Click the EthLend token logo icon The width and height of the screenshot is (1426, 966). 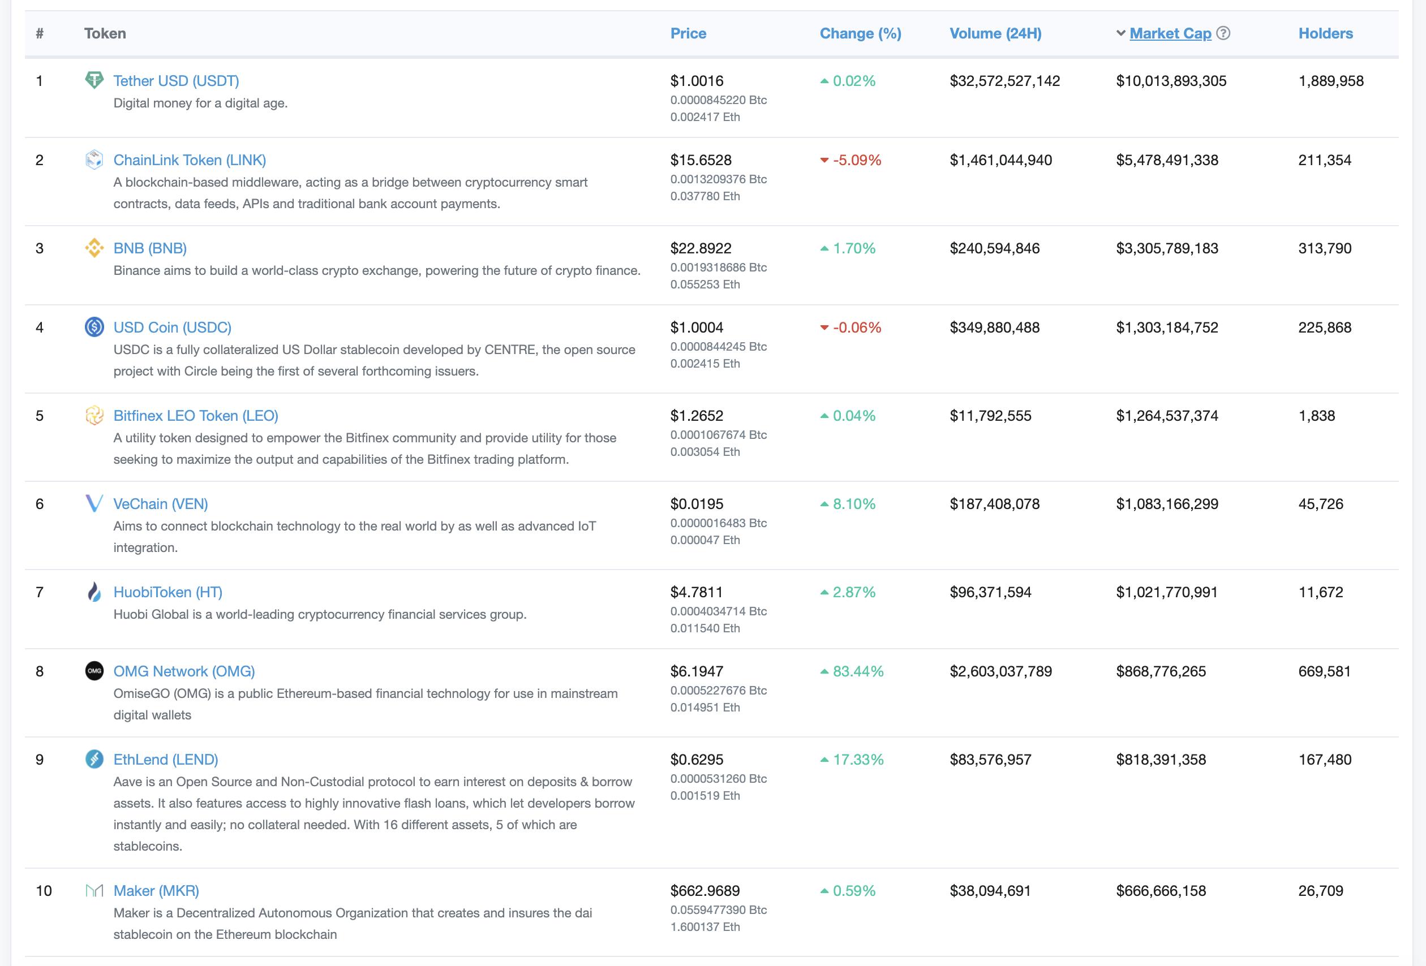click(94, 760)
